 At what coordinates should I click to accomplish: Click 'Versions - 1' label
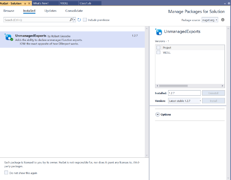coord(162,41)
